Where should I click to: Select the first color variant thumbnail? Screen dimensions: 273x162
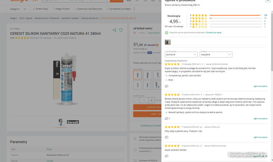pos(138,75)
